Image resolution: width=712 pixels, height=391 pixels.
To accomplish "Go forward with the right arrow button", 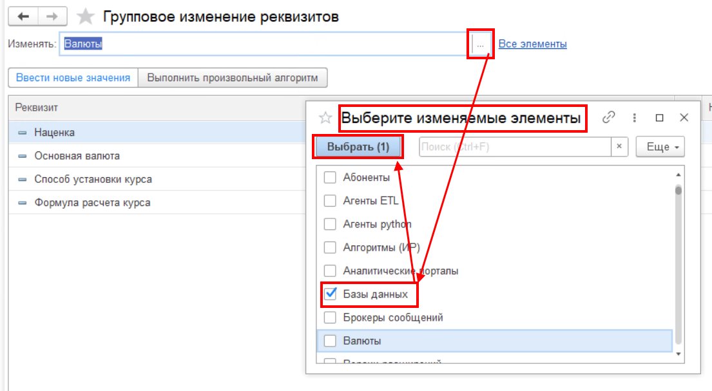I will (x=52, y=17).
